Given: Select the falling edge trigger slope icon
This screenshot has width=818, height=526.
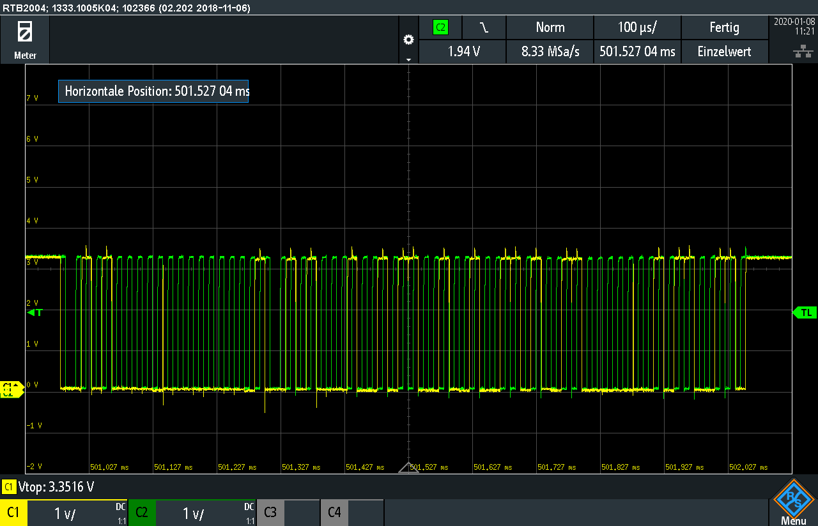Looking at the screenshot, I should (x=484, y=27).
